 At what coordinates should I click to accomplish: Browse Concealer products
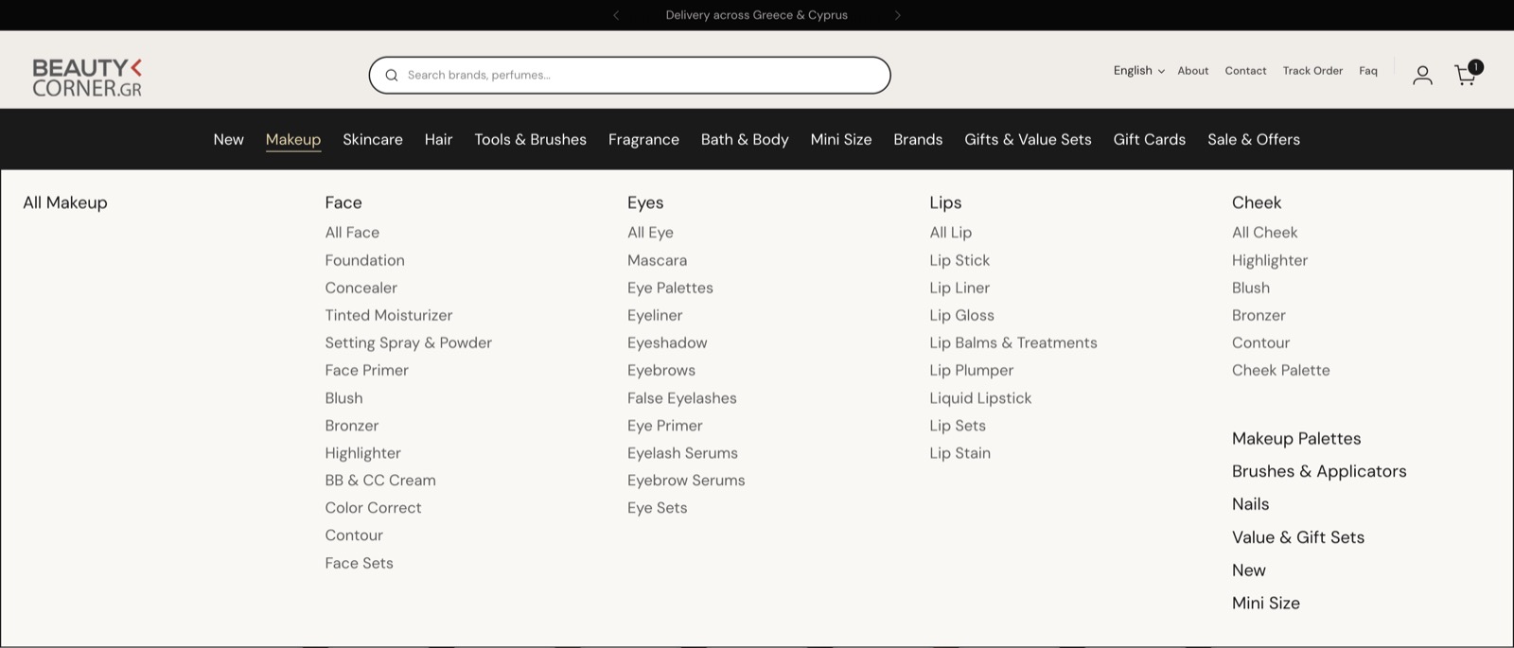point(361,288)
